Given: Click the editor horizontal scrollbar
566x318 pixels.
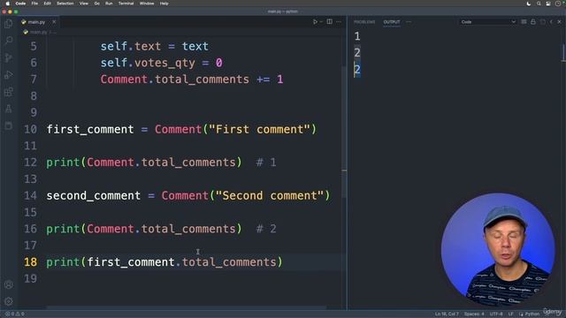Looking at the screenshot, I should [x=186, y=307].
